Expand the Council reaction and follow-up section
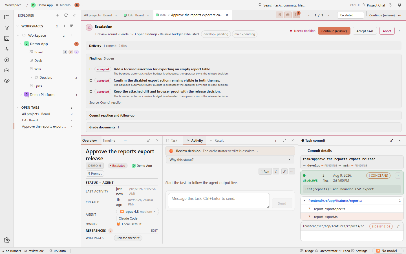This screenshot has width=406, height=254. coord(243,115)
